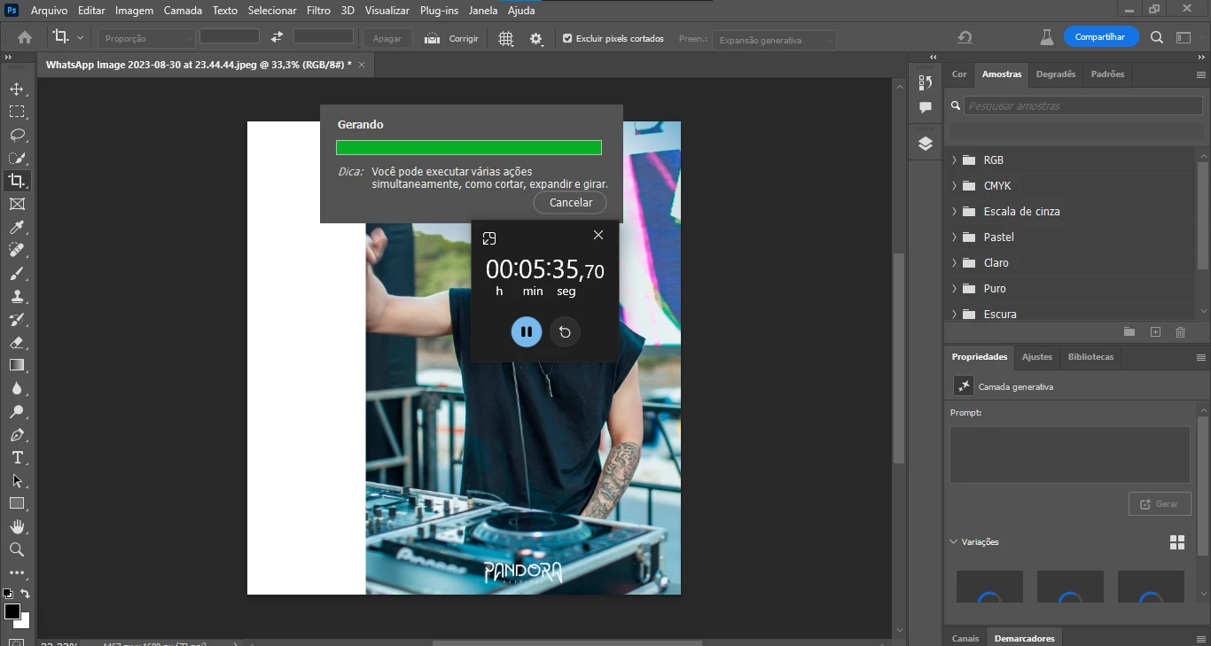Open crop settings gear
The height and width of the screenshot is (646, 1211).
tap(536, 39)
